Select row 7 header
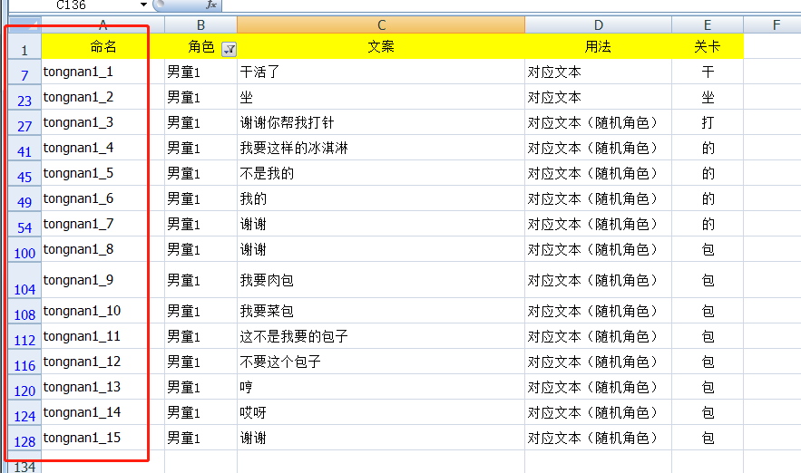This screenshot has height=473, width=801. [x=24, y=72]
